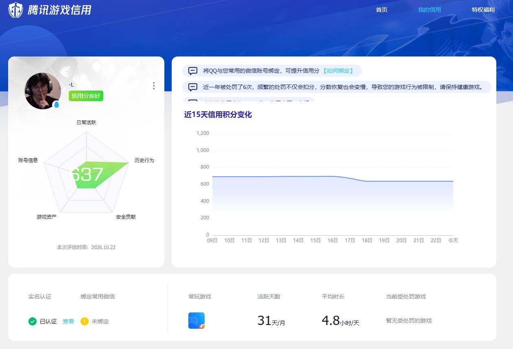
Task: Click the 今天 label on chart axis
Action: (x=453, y=241)
